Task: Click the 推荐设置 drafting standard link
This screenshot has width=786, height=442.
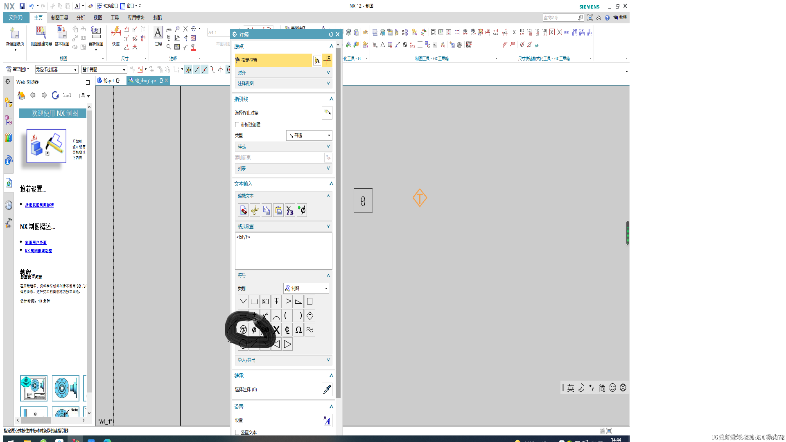Action: click(x=39, y=205)
